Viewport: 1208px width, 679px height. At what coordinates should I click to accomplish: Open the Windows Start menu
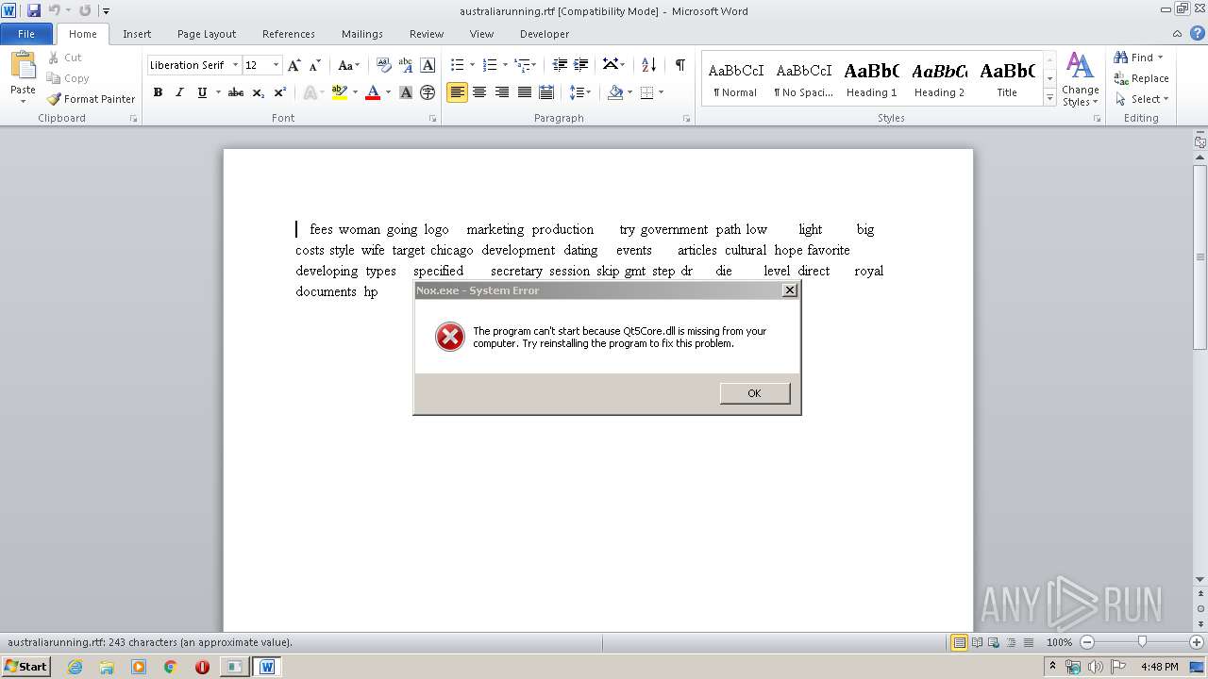[x=25, y=667]
